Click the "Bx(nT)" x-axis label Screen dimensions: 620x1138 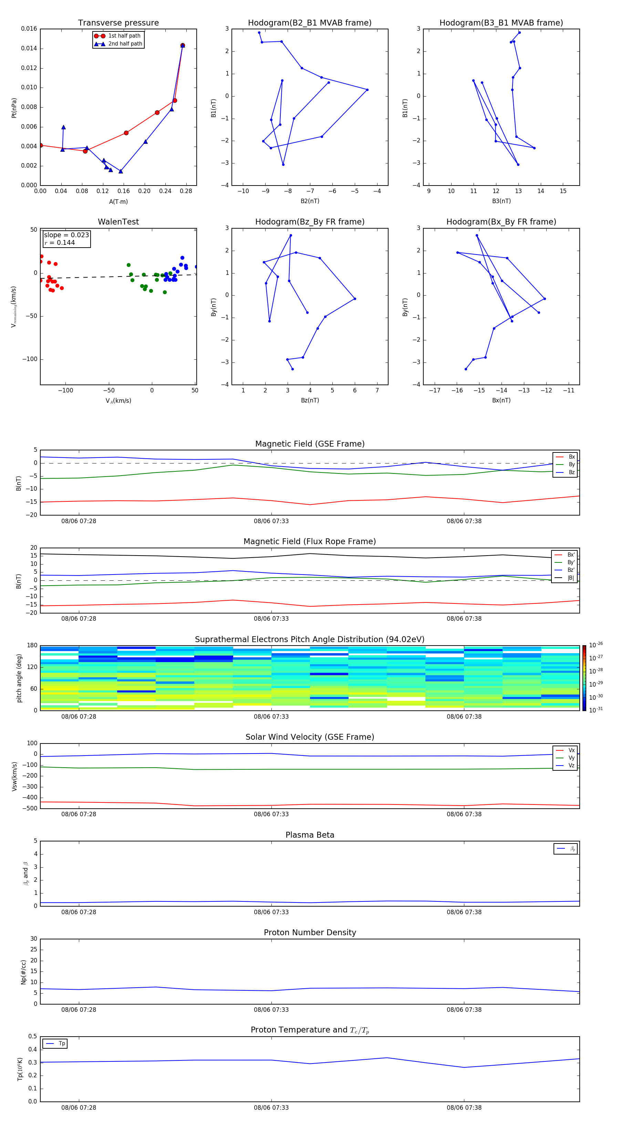pyautogui.click(x=501, y=400)
